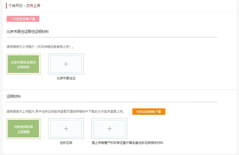Click the green 北京市居住证居住证明材料 tile
Screen dimensions: 239x155
click(23, 64)
